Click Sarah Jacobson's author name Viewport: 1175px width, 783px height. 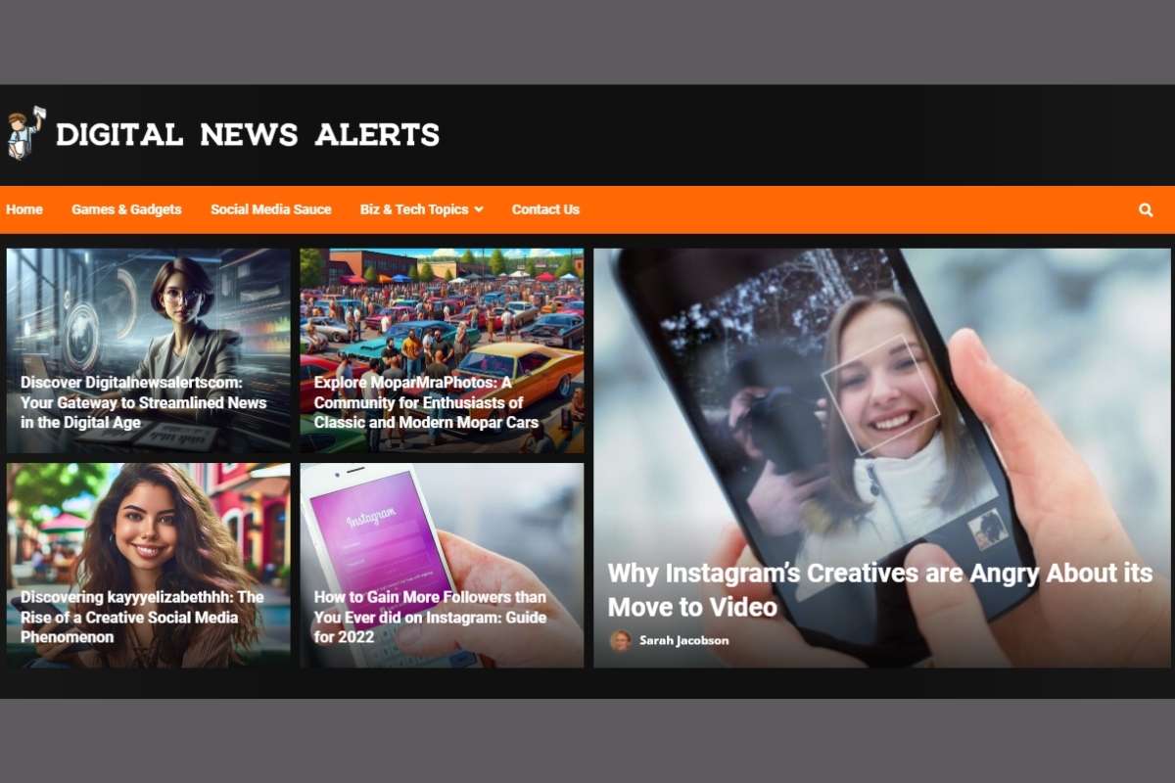tap(683, 640)
